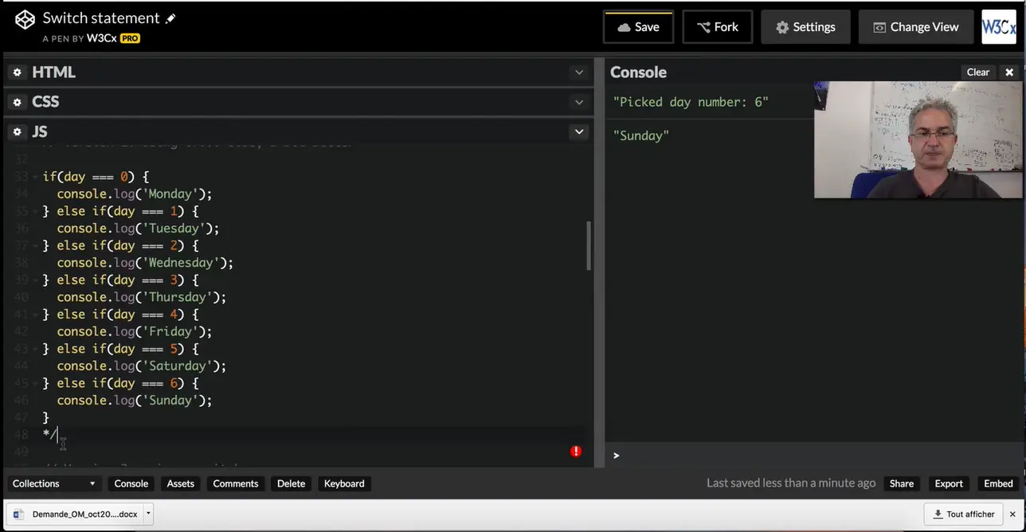The image size is (1026, 532).
Task: Click the 'Wednesday' string in code
Action: coord(182,263)
